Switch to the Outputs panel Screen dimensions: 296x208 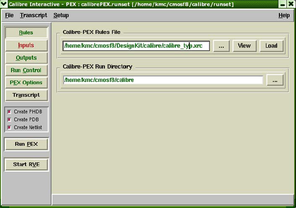[x=26, y=58]
